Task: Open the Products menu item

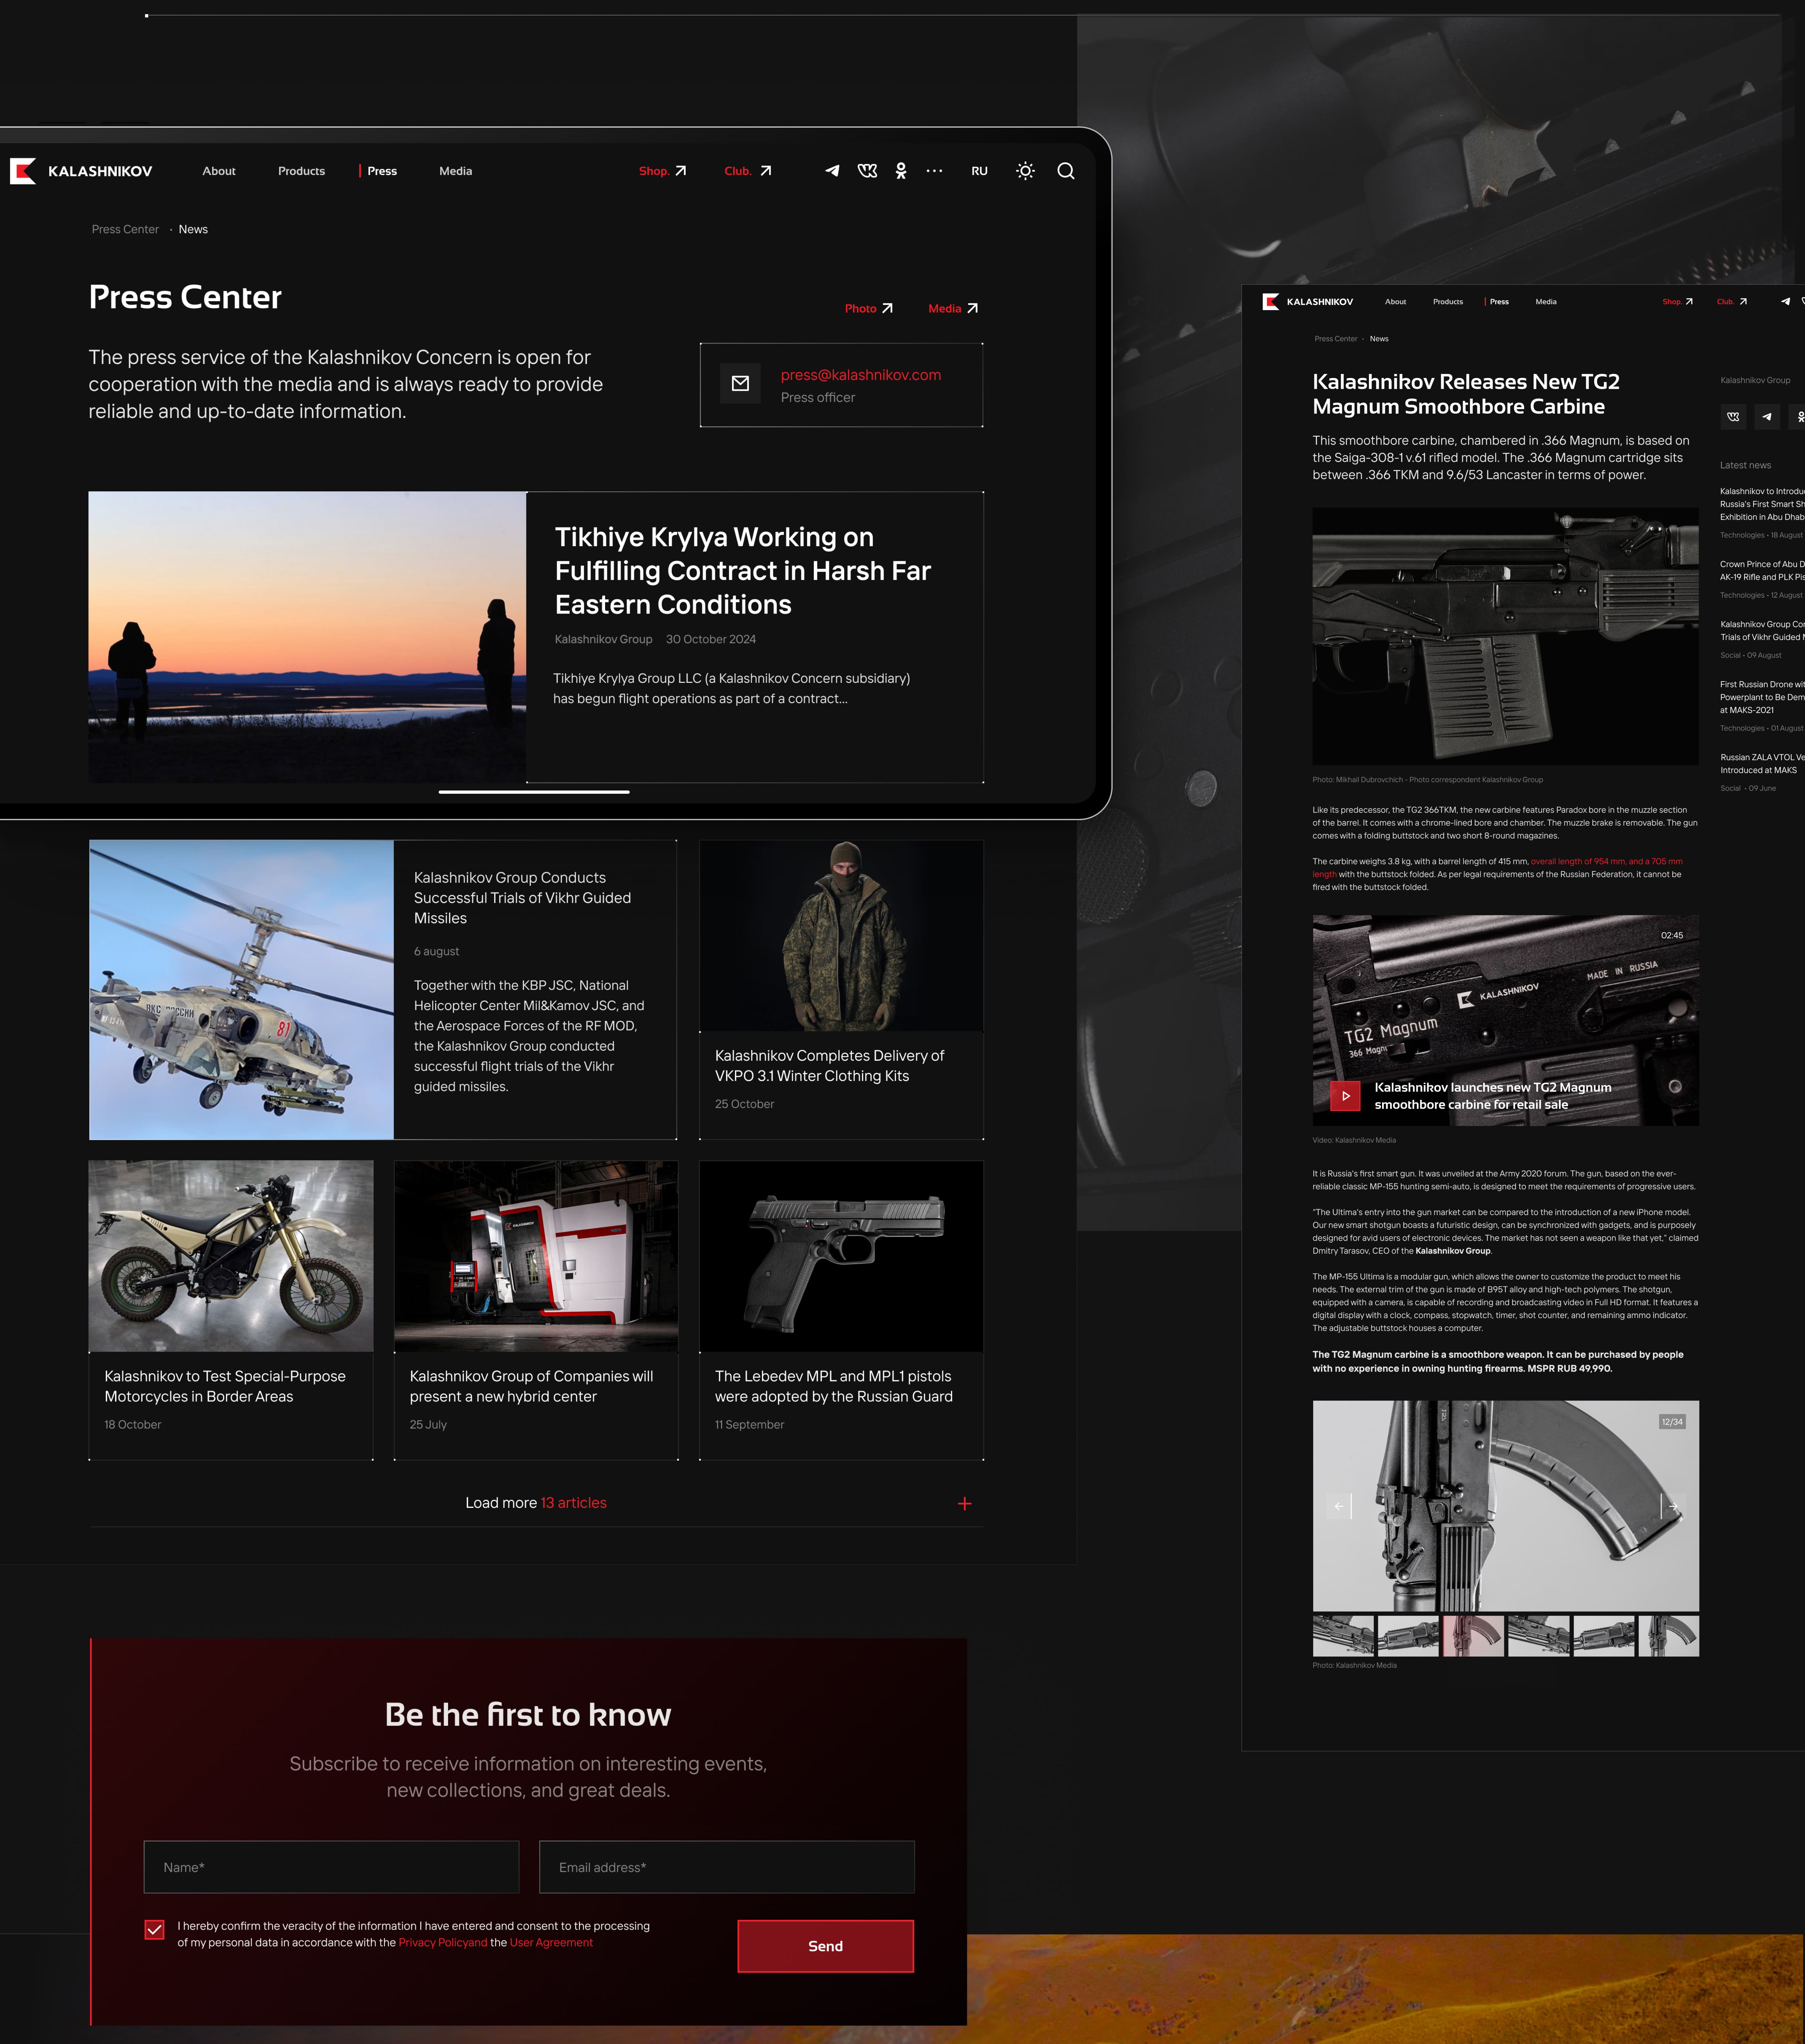Action: coord(301,171)
